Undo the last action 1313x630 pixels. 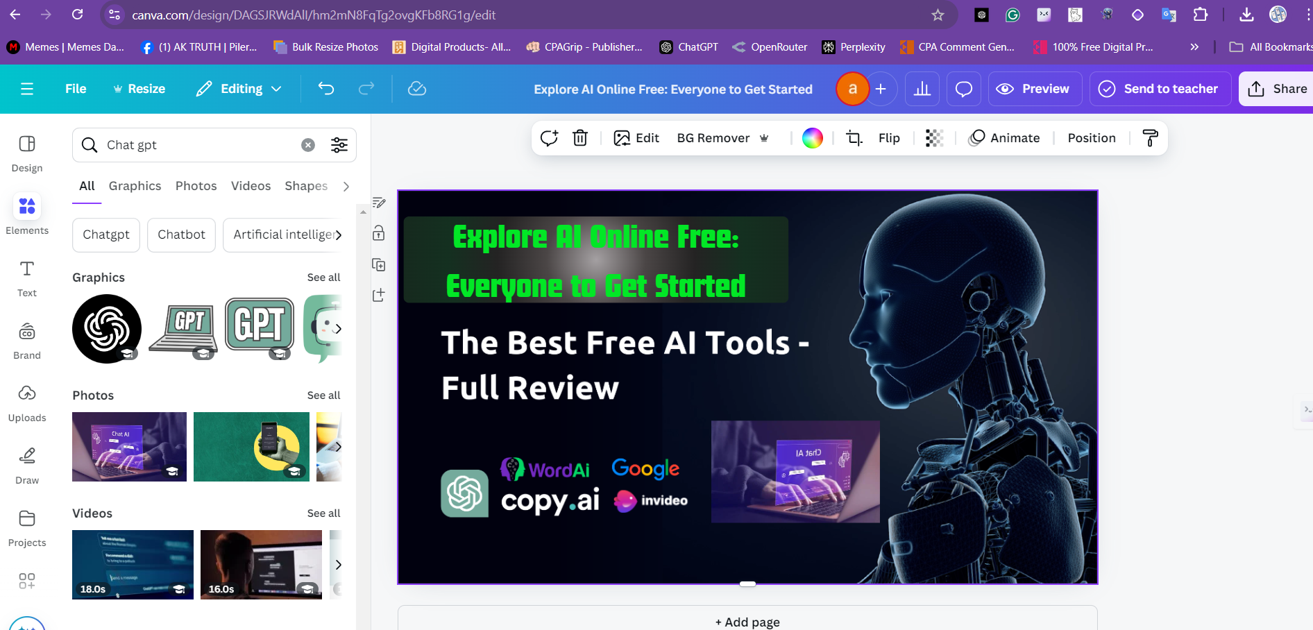[326, 88]
